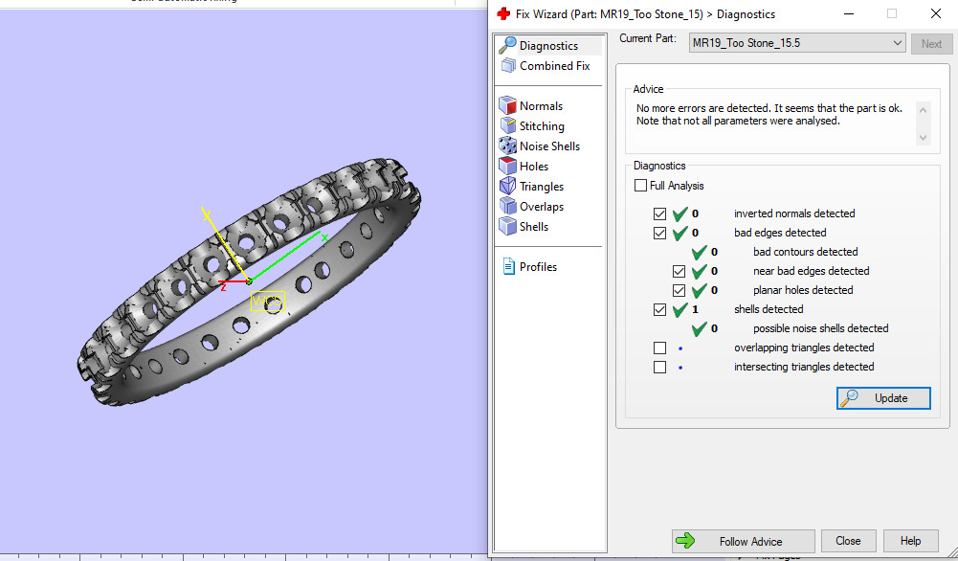The image size is (958, 561).
Task: Click the Close button
Action: (848, 541)
